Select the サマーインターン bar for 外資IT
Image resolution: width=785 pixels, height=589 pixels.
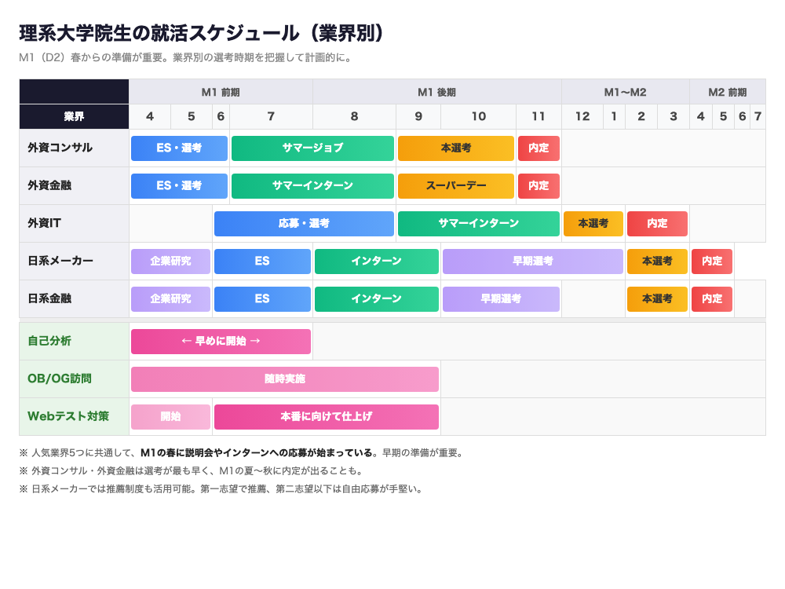click(x=479, y=224)
